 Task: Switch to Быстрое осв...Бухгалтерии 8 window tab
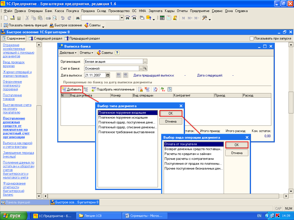point(75,202)
